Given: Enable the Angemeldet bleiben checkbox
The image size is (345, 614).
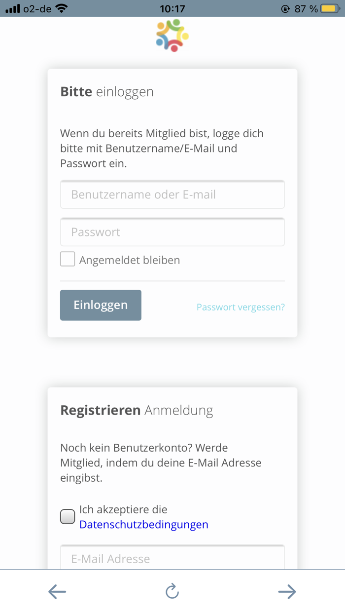Looking at the screenshot, I should [68, 259].
